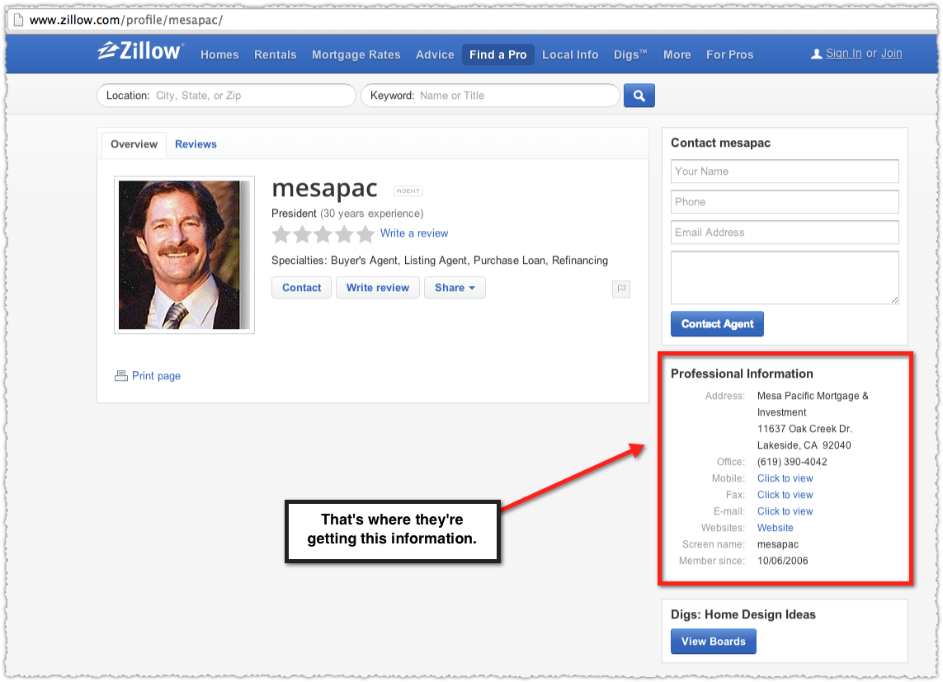Image resolution: width=943 pixels, height=682 pixels.
Task: Click the Contact button on the profile
Action: pos(301,288)
